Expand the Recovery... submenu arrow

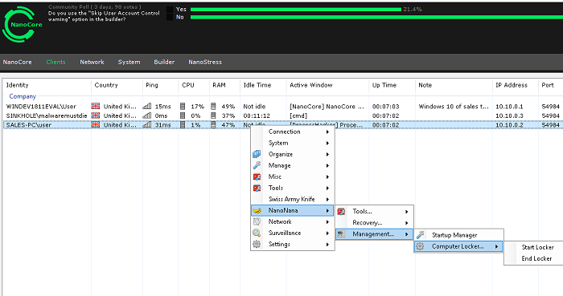407,223
